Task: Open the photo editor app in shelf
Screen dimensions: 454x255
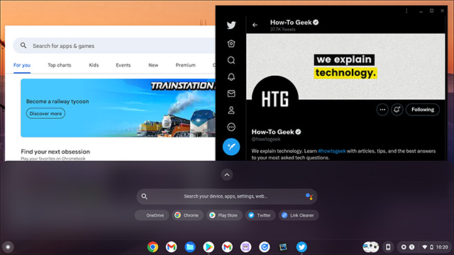Action: 283,247
